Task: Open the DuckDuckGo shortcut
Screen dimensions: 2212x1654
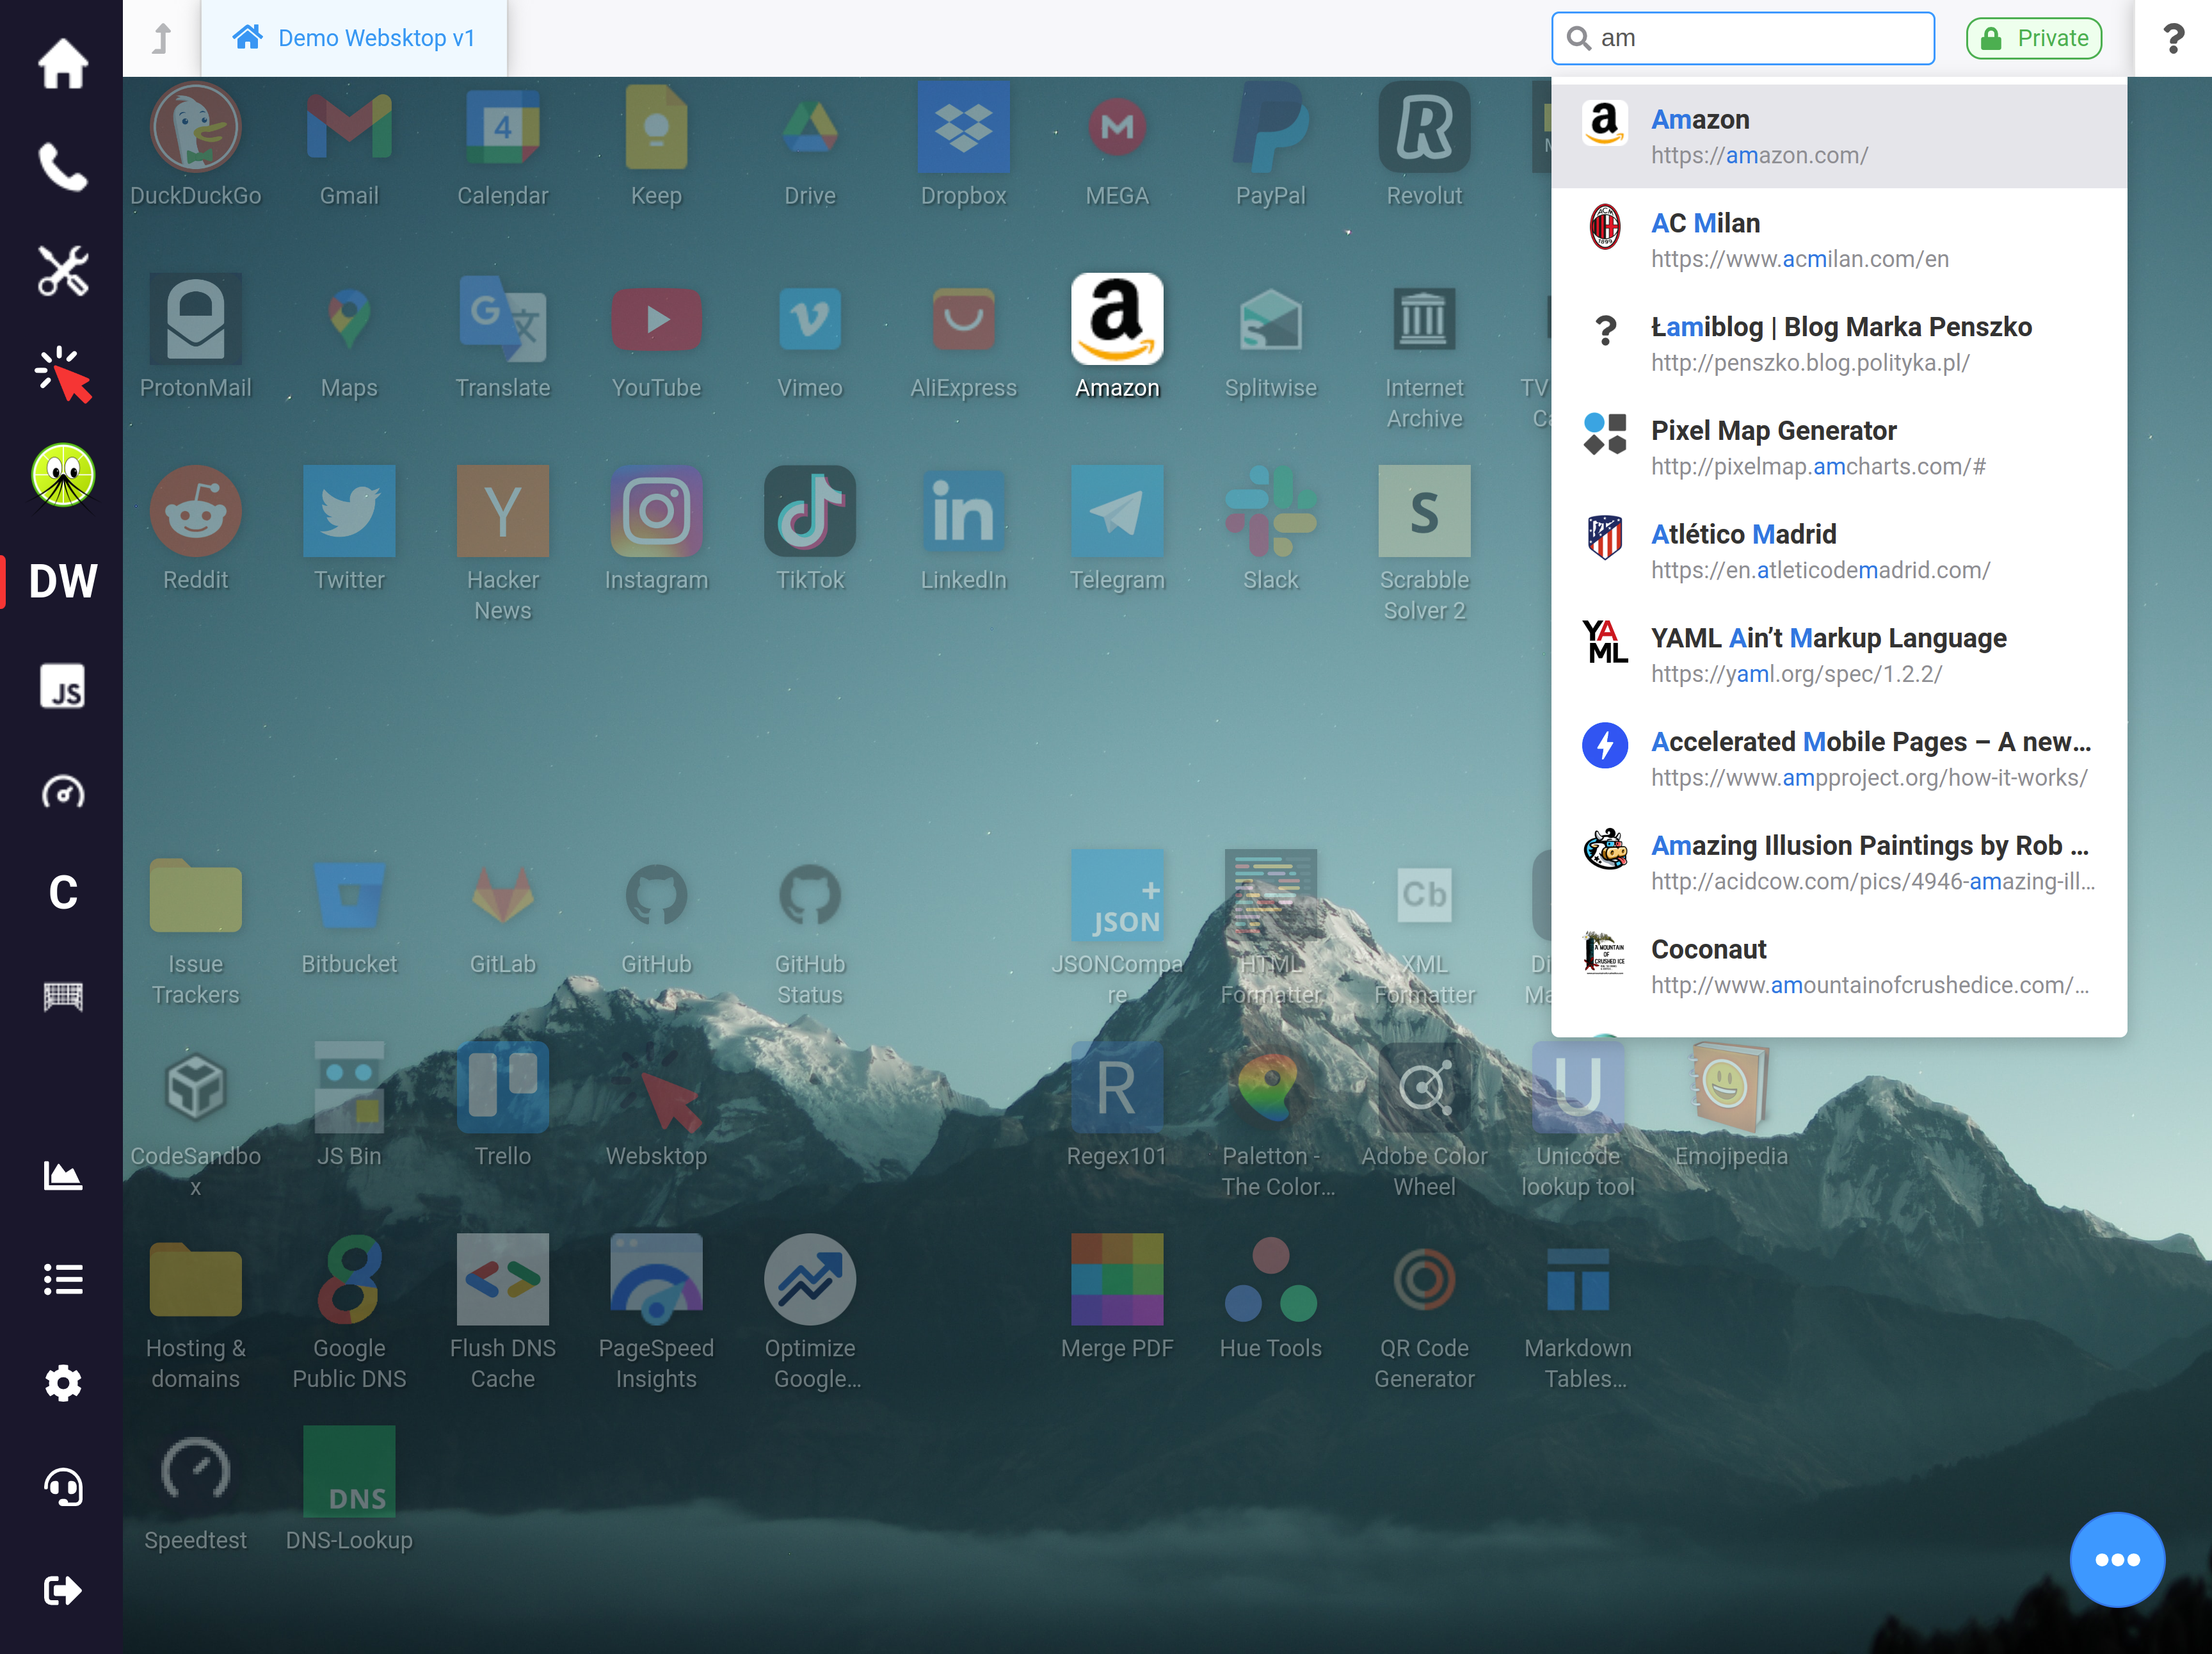Action: pos(195,145)
